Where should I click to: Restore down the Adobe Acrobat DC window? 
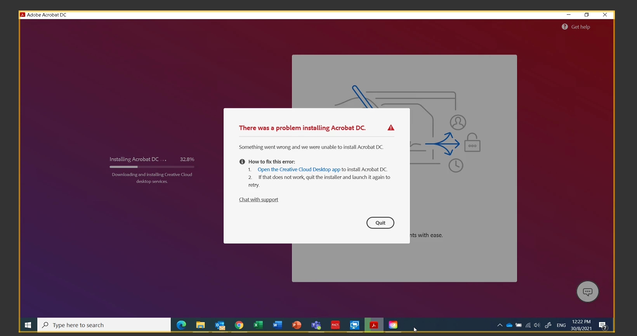click(x=587, y=15)
